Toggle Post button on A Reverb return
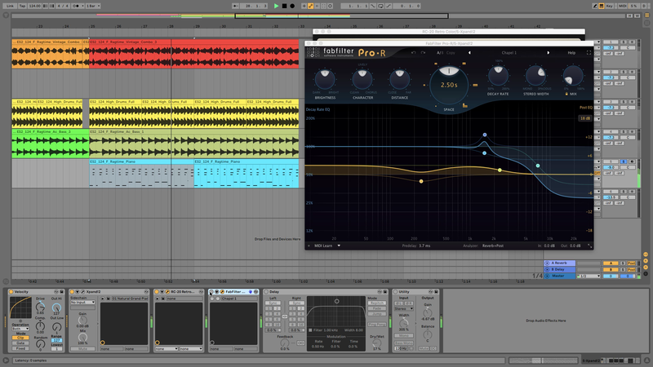The image size is (653, 367). (x=632, y=263)
